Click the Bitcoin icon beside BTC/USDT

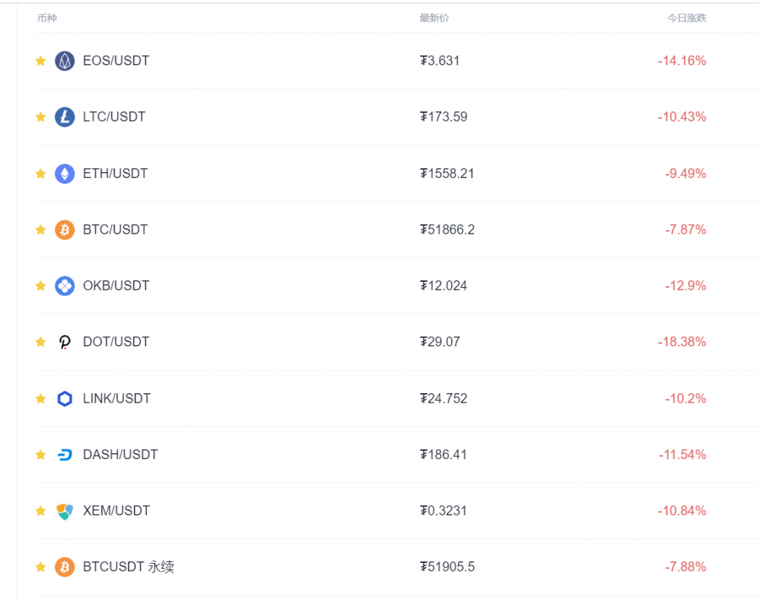point(65,230)
